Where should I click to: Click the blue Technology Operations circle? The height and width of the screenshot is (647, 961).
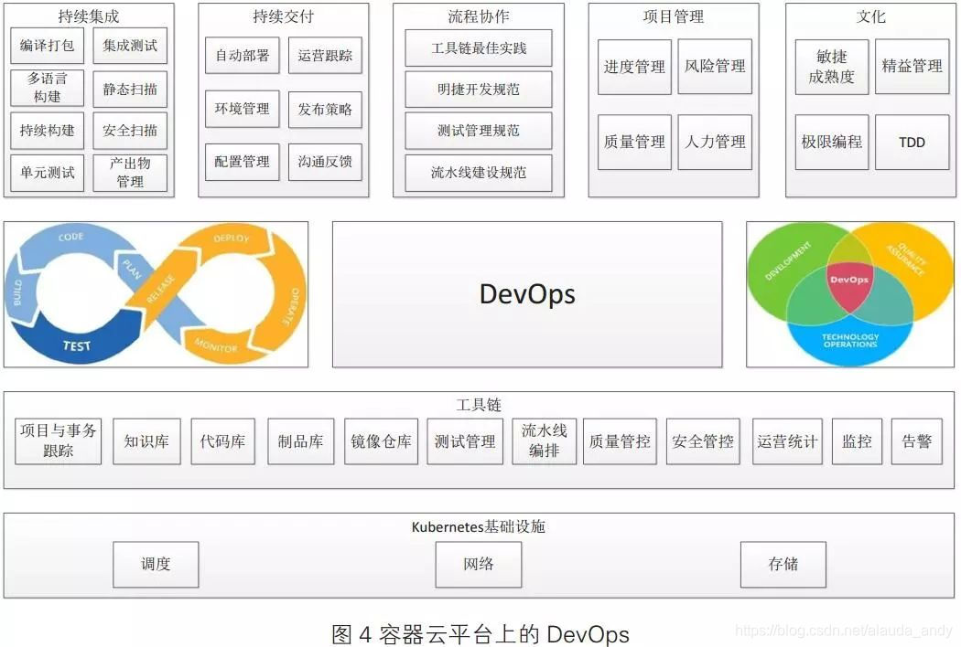pyautogui.click(x=850, y=341)
